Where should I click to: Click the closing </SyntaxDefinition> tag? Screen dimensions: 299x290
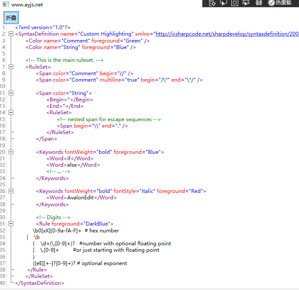pyautogui.click(x=40, y=283)
